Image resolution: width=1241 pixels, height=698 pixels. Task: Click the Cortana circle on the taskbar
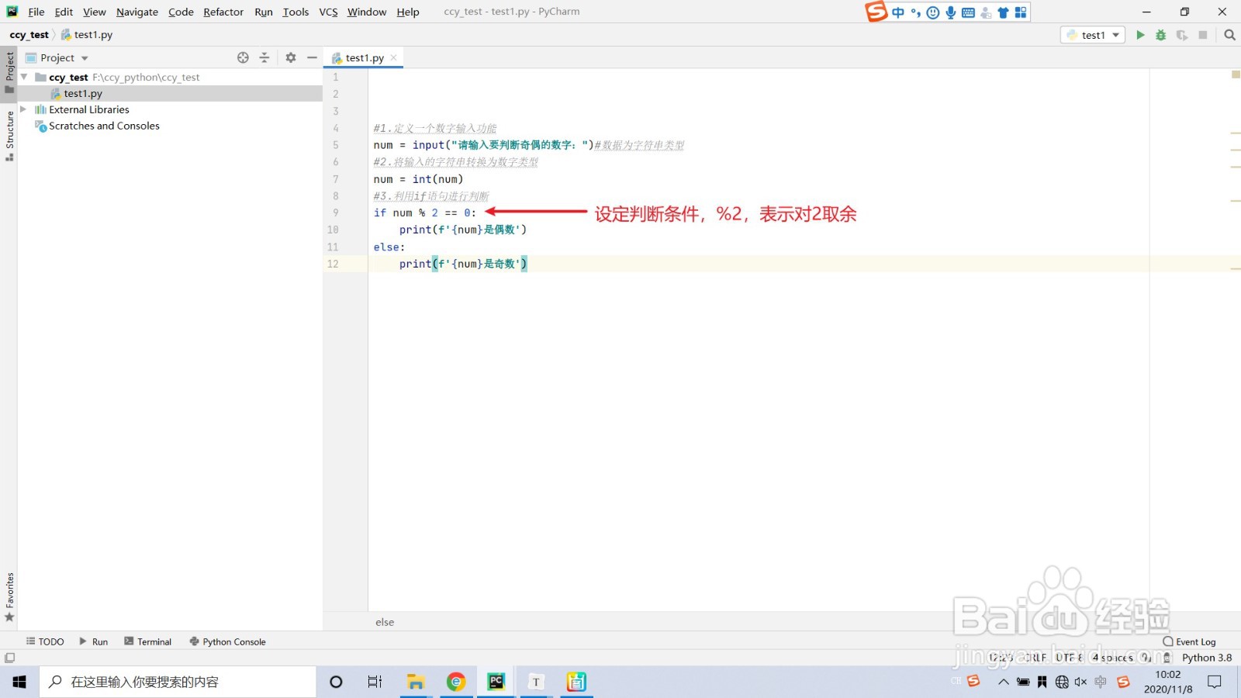(x=336, y=682)
